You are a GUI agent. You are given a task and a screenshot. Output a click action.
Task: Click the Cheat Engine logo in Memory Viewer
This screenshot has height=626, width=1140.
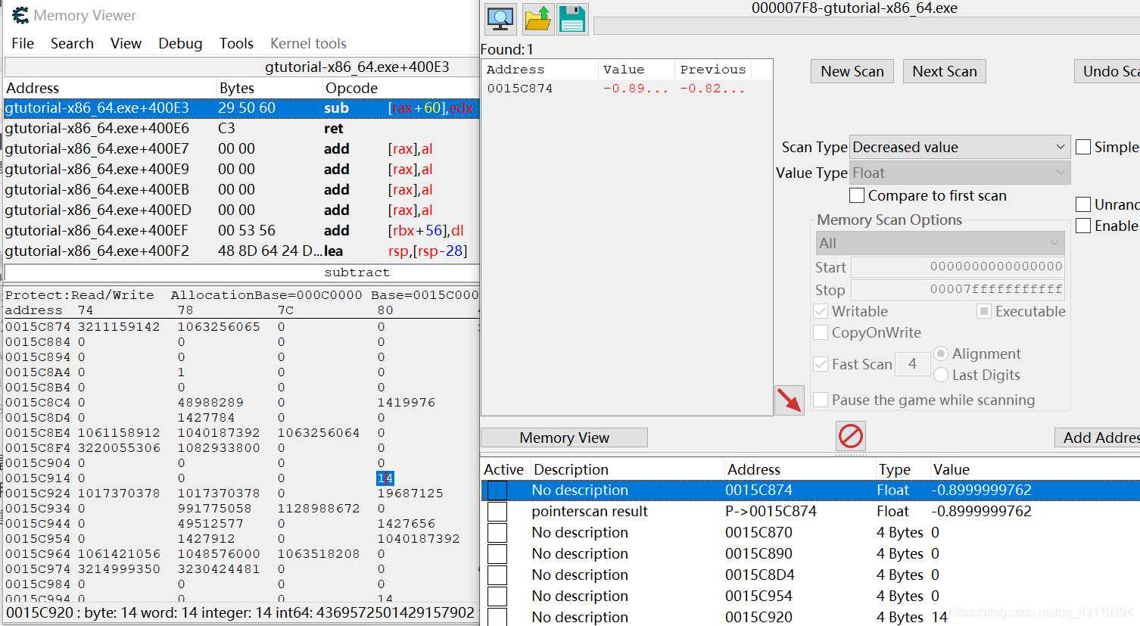click(20, 15)
